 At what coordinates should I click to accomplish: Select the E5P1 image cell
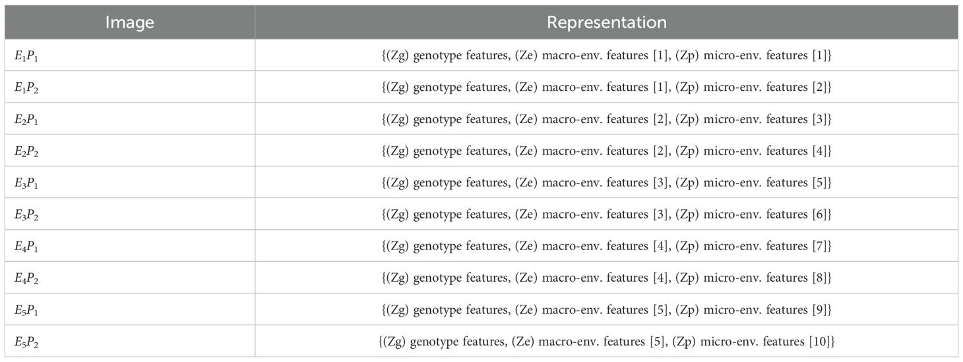tap(27, 310)
